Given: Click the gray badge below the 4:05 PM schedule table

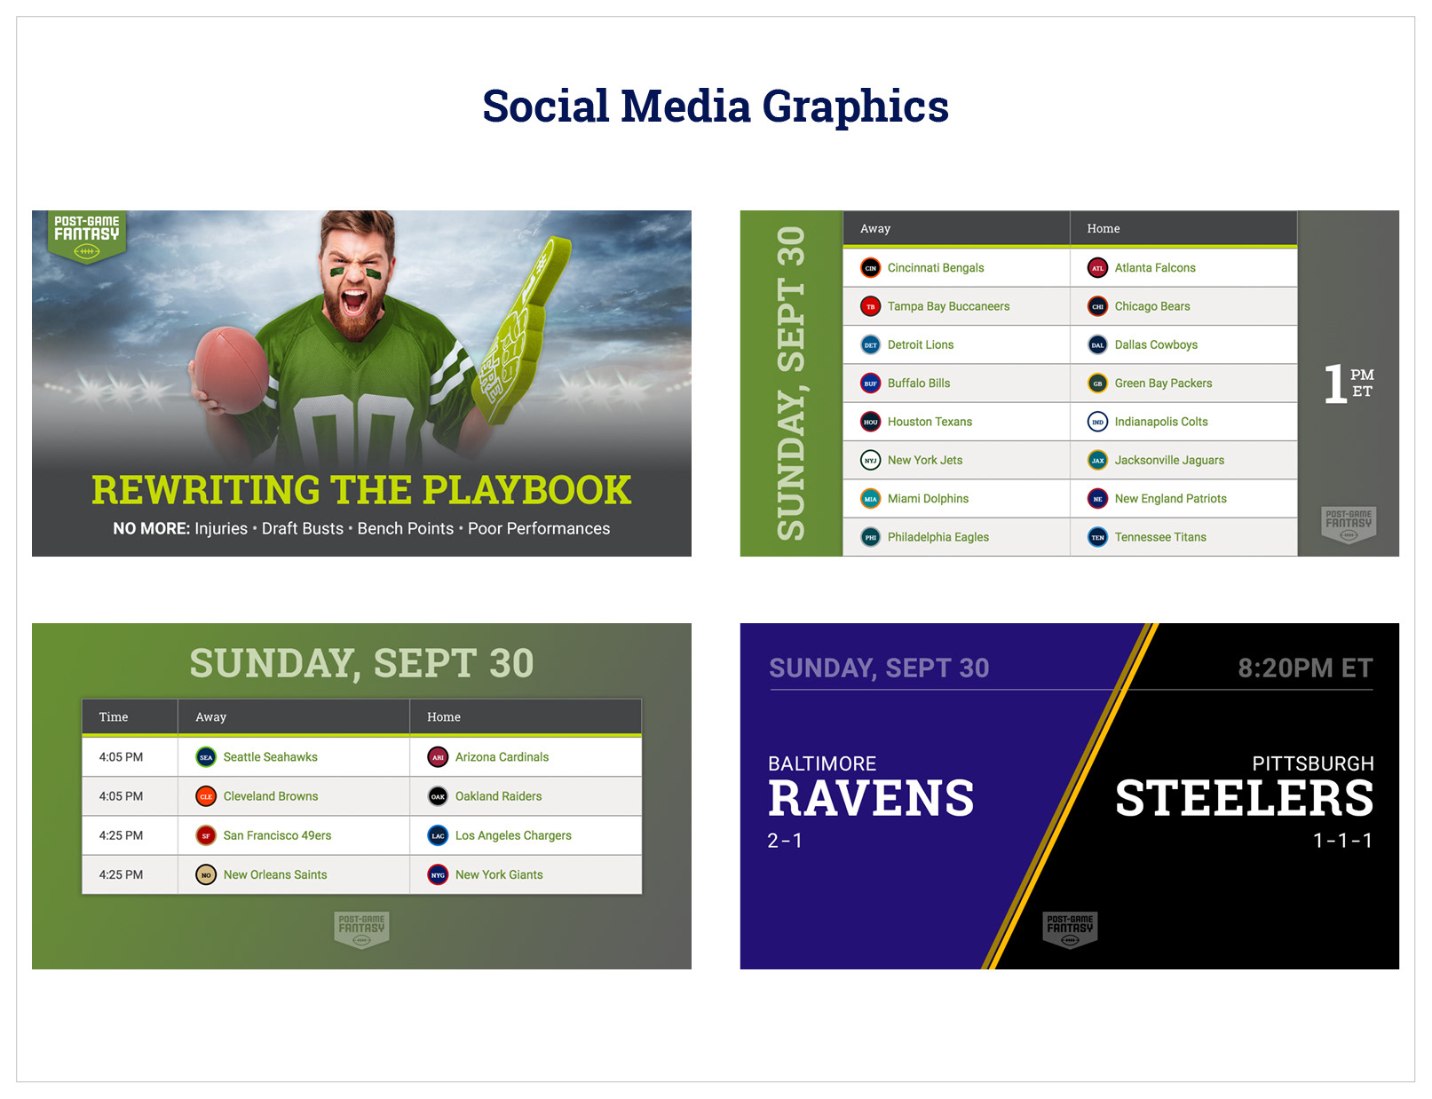Looking at the screenshot, I should point(361,929).
